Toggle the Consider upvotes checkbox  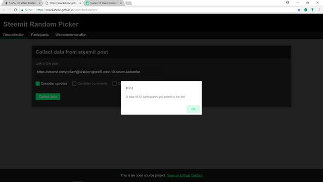[38, 83]
